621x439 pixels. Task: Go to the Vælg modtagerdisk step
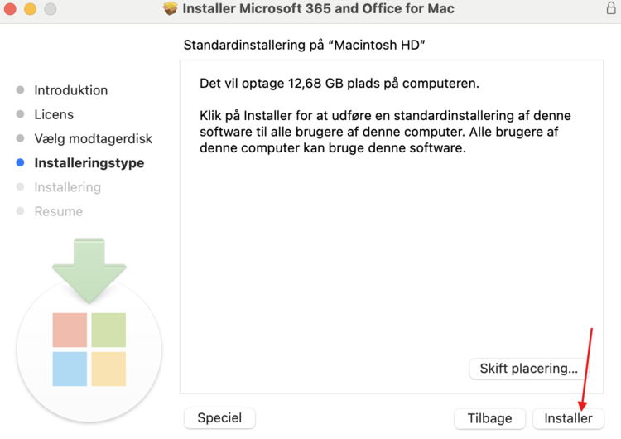(93, 138)
